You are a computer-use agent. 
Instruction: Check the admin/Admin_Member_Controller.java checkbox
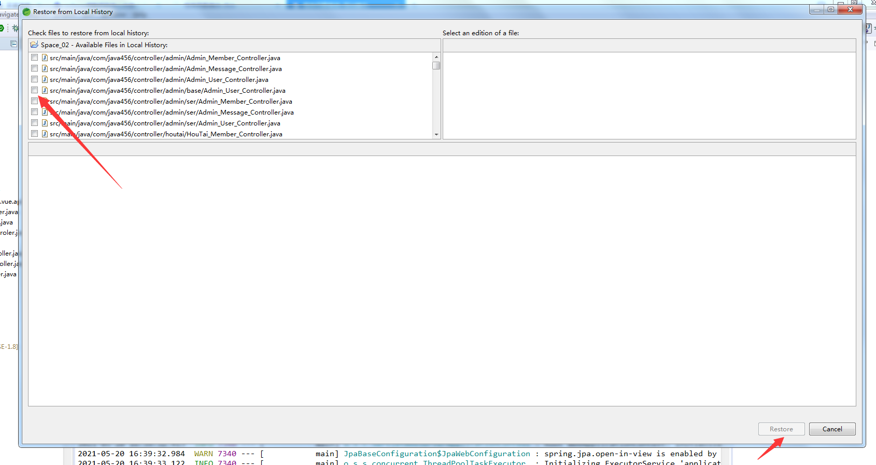coord(34,58)
